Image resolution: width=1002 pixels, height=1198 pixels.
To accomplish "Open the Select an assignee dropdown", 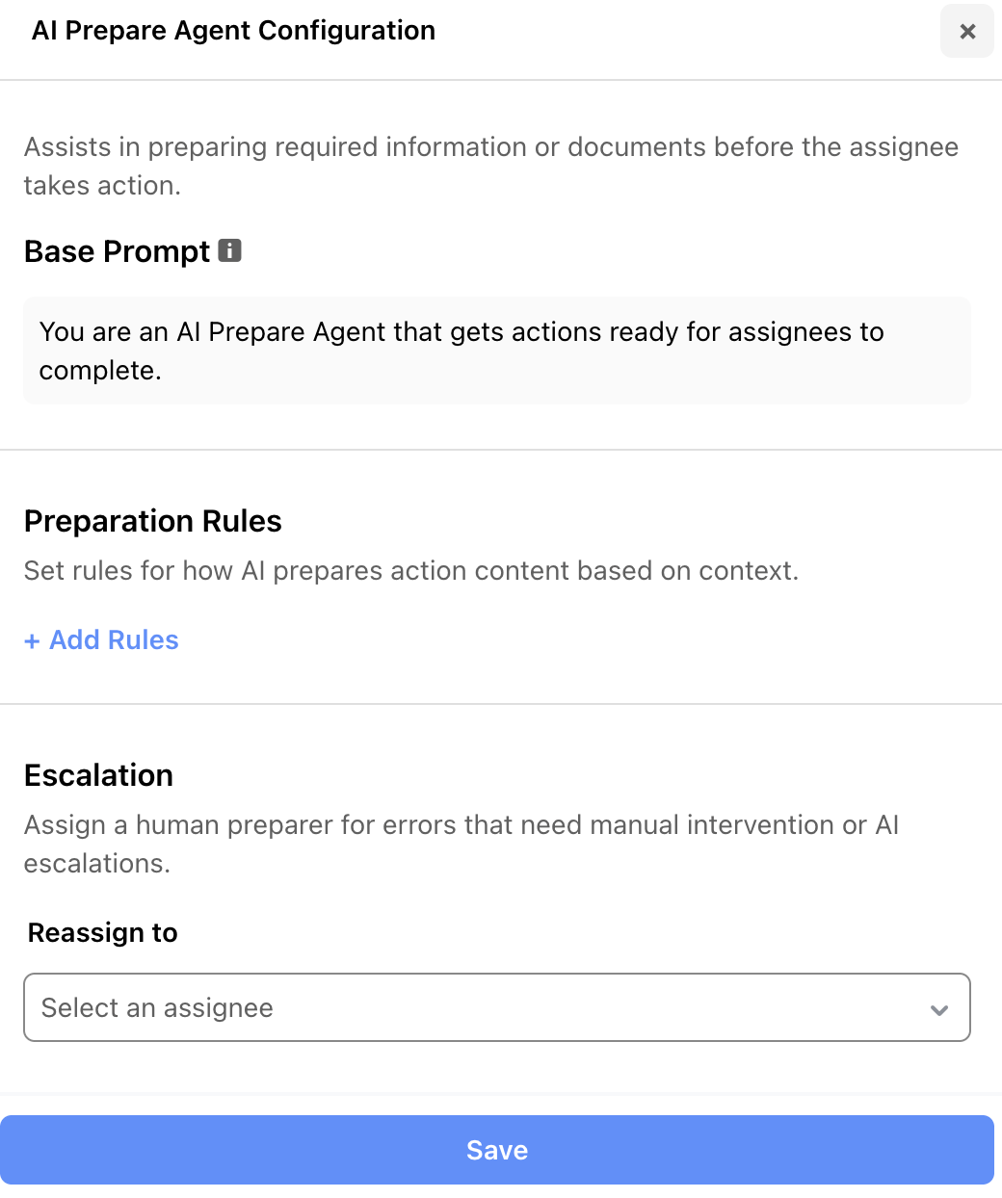I will coord(497,1007).
